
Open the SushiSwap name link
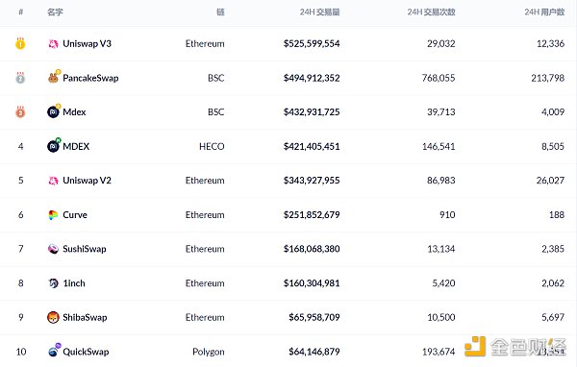[85, 249]
